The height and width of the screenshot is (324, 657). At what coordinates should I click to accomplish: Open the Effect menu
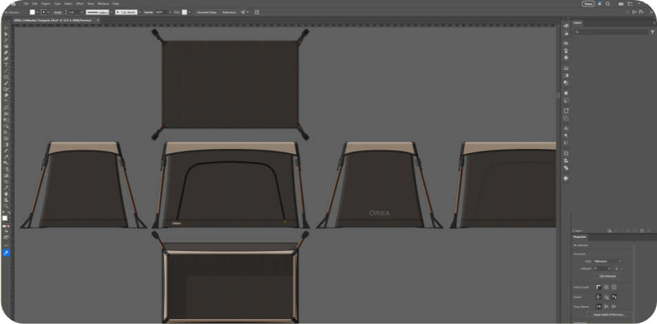pyautogui.click(x=80, y=3)
